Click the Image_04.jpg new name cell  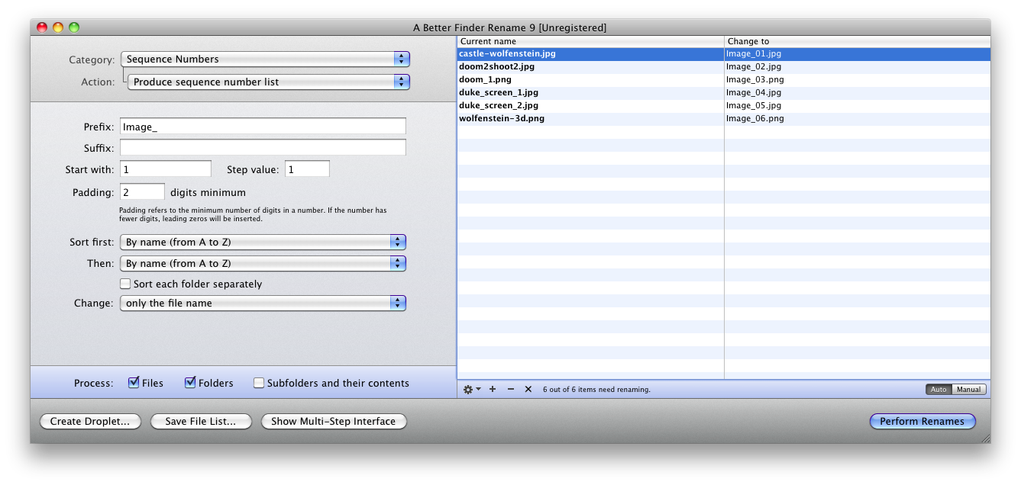pyautogui.click(x=858, y=93)
